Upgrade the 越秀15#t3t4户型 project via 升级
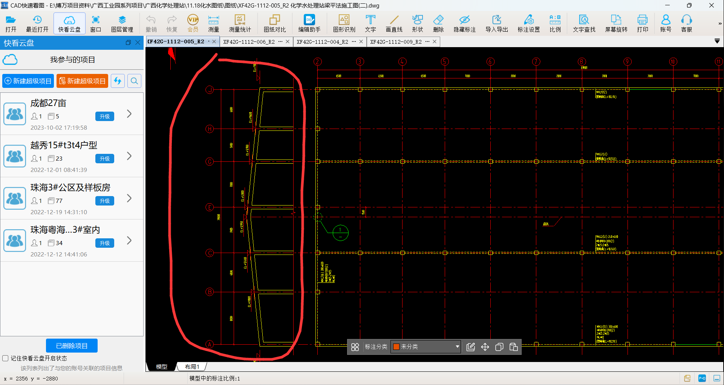 [x=105, y=159]
